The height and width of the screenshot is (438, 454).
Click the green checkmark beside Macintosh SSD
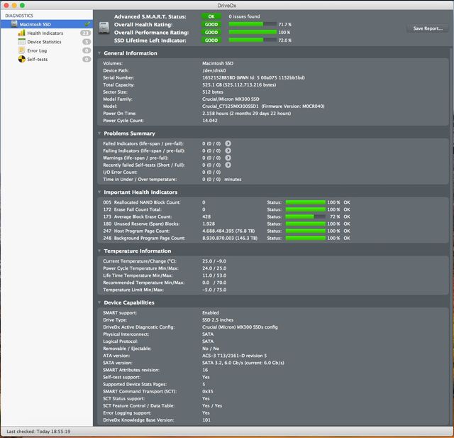point(87,23)
